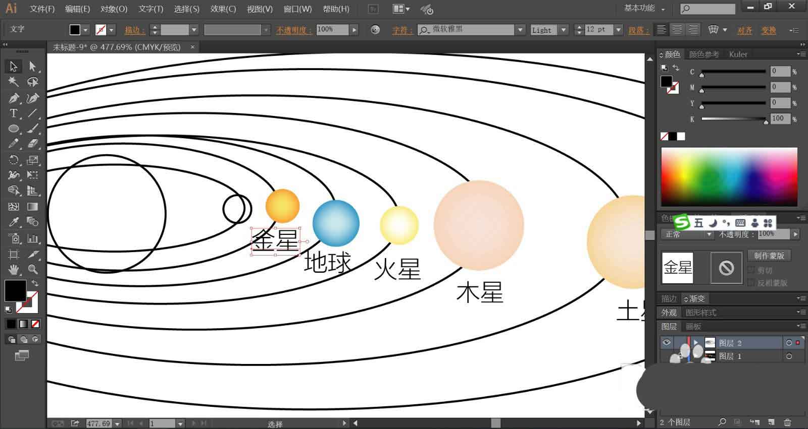Switch to the 画板 tab
The width and height of the screenshot is (808, 429).
click(x=693, y=327)
